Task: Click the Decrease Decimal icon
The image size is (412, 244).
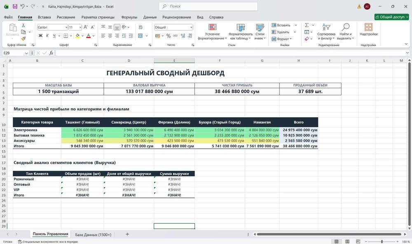Action: point(190,36)
